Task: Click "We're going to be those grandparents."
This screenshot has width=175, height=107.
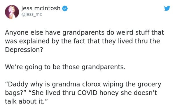Action: click(65, 67)
